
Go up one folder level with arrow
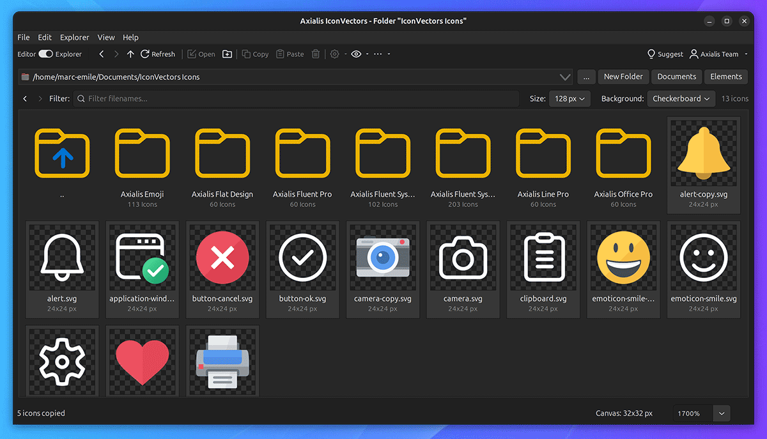pos(130,54)
